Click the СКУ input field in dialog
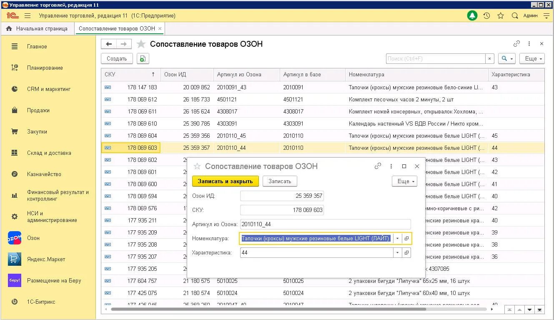 [x=282, y=210]
